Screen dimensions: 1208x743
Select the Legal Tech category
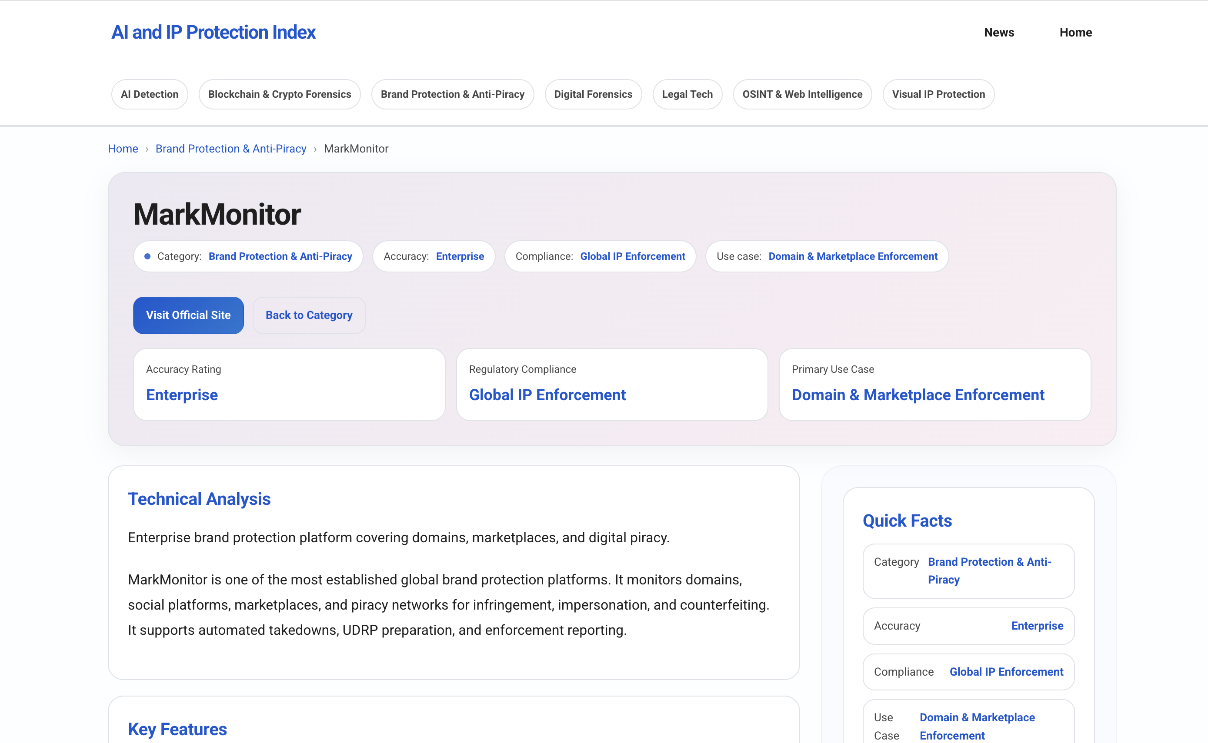coord(687,94)
